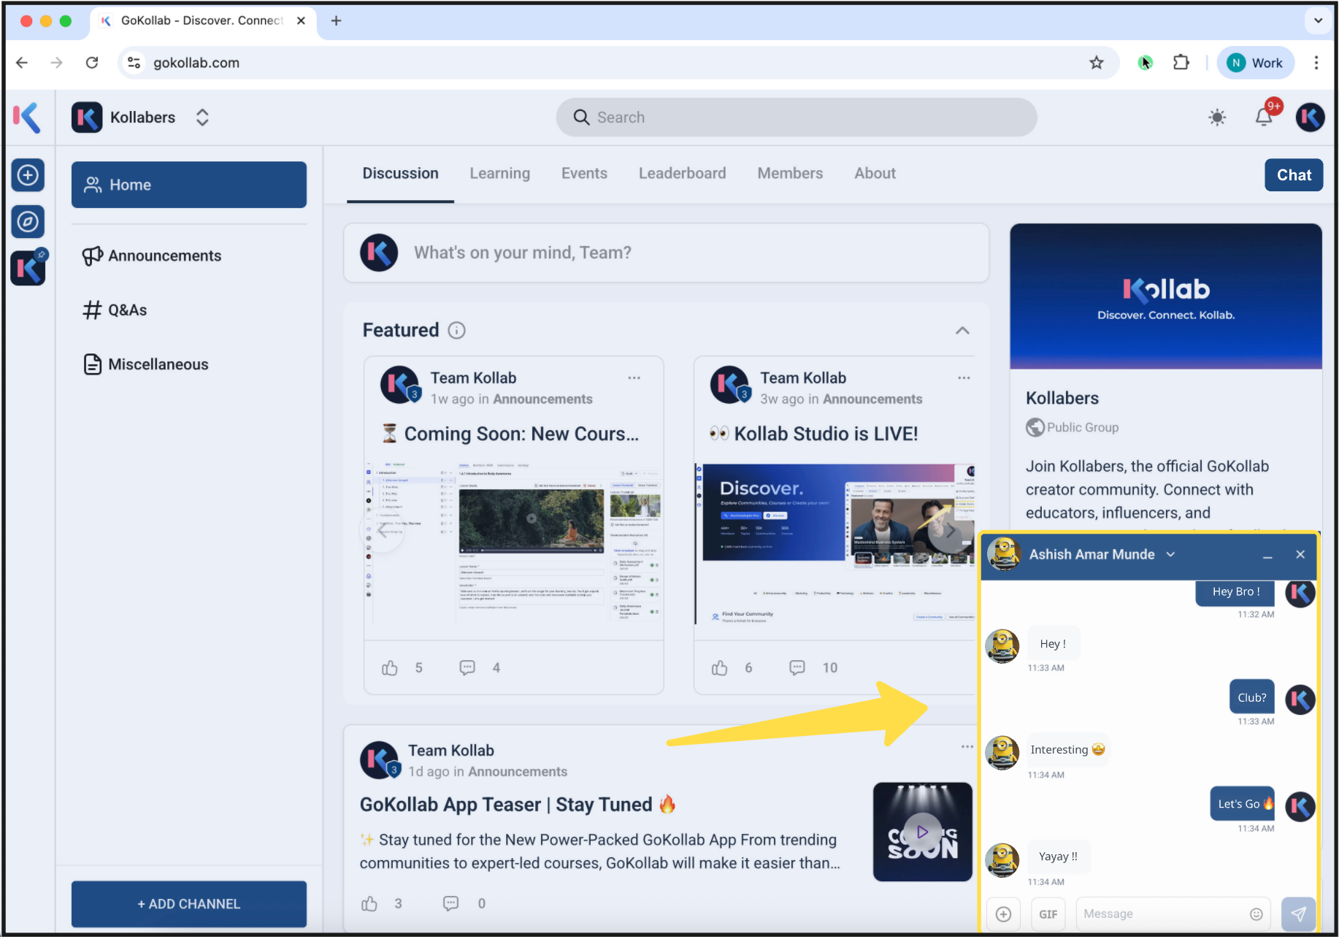Click the community search field

[797, 118]
